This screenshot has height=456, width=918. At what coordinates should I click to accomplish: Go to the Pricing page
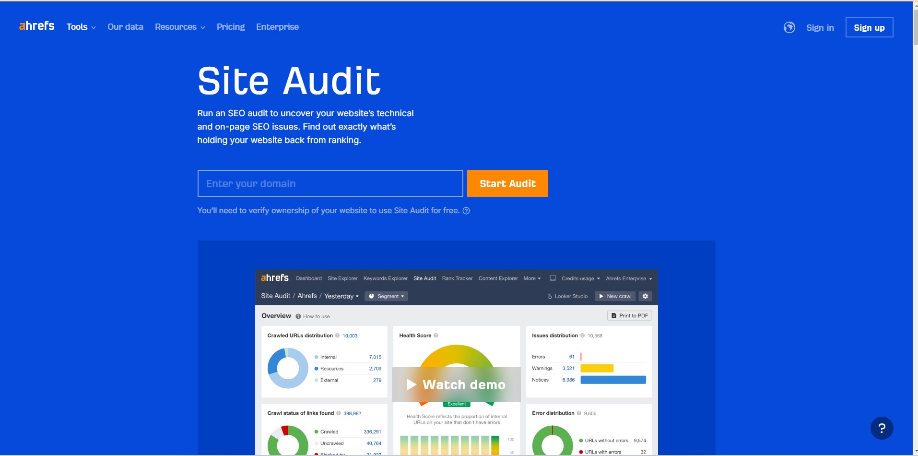(231, 27)
